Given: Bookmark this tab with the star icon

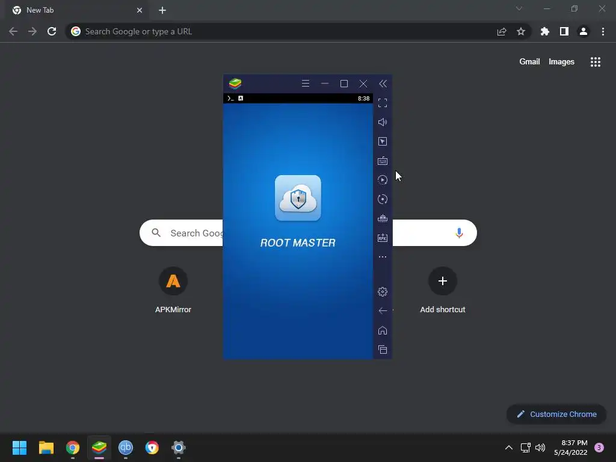Looking at the screenshot, I should click(520, 31).
